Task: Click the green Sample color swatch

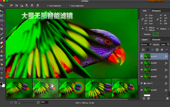Action: 155,34
